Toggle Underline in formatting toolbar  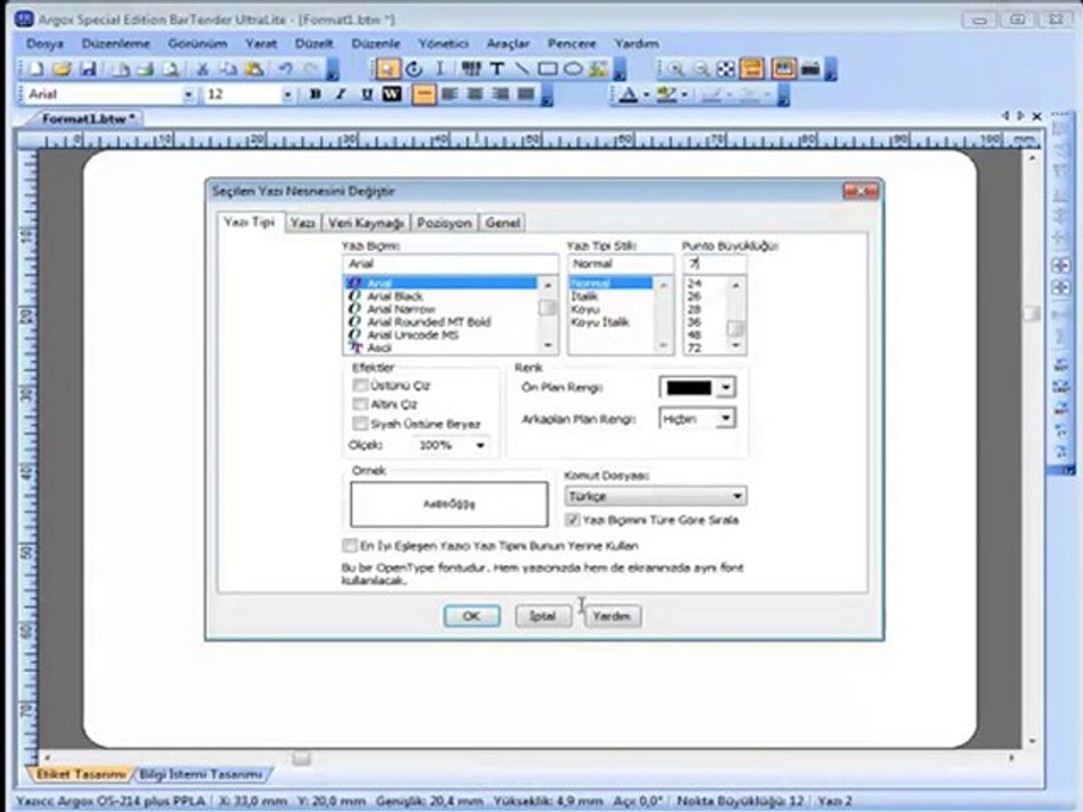[x=367, y=95]
